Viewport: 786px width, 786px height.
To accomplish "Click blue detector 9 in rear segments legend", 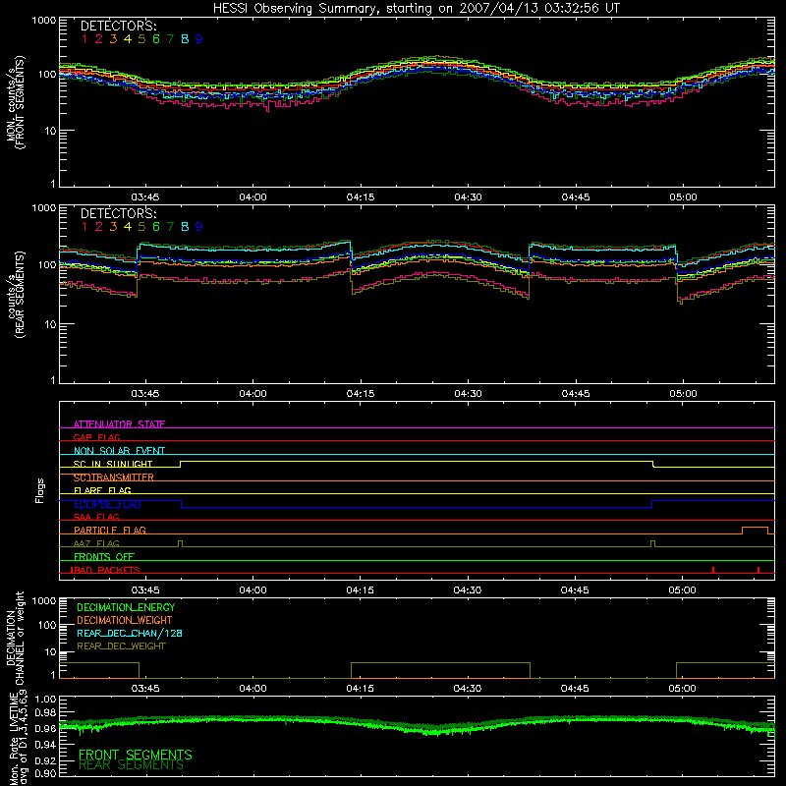I will pyautogui.click(x=199, y=227).
